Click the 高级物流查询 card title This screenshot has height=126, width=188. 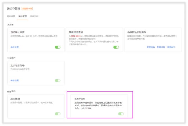(x=76, y=32)
